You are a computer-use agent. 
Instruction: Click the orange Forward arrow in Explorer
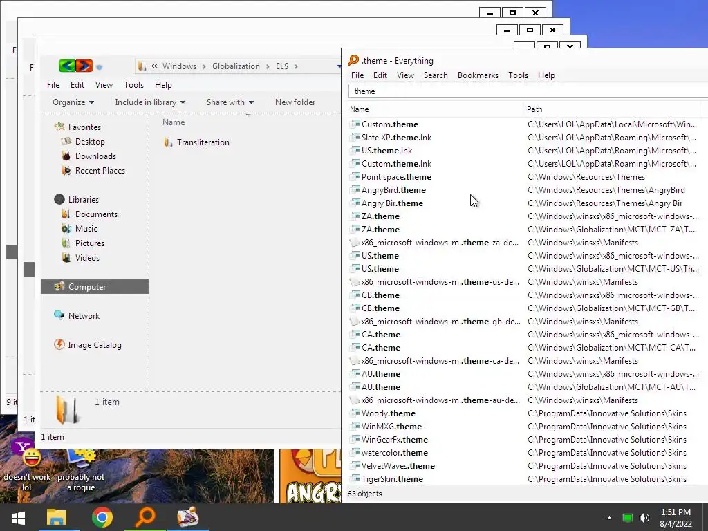pos(84,66)
